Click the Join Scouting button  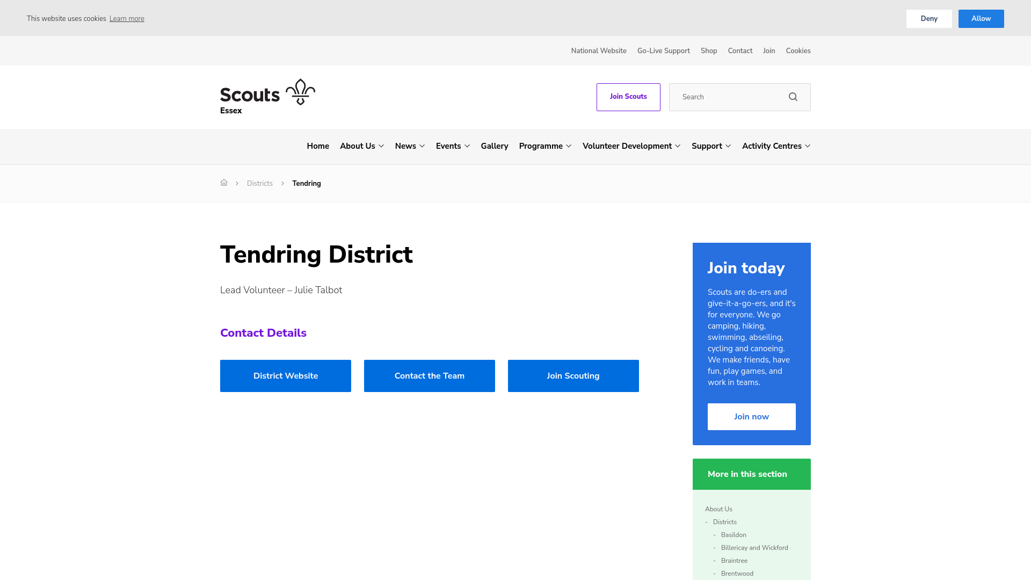573,376
